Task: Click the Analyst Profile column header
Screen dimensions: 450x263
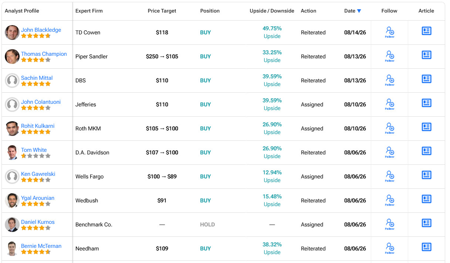Action: coord(22,11)
